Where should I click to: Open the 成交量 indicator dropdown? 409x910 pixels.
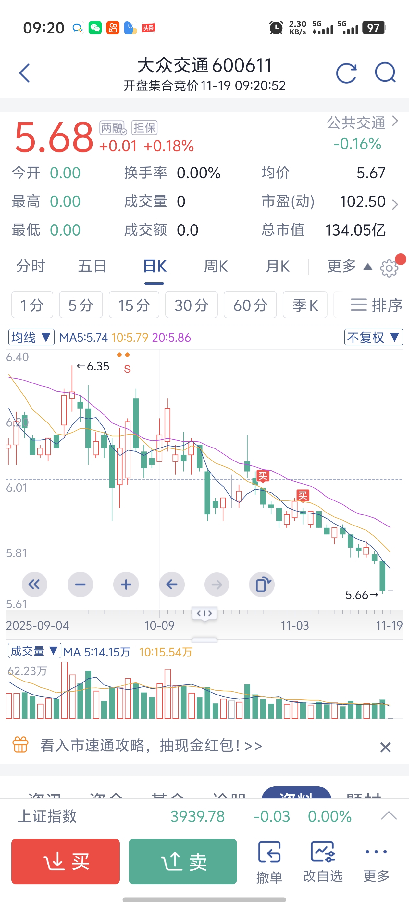point(34,651)
